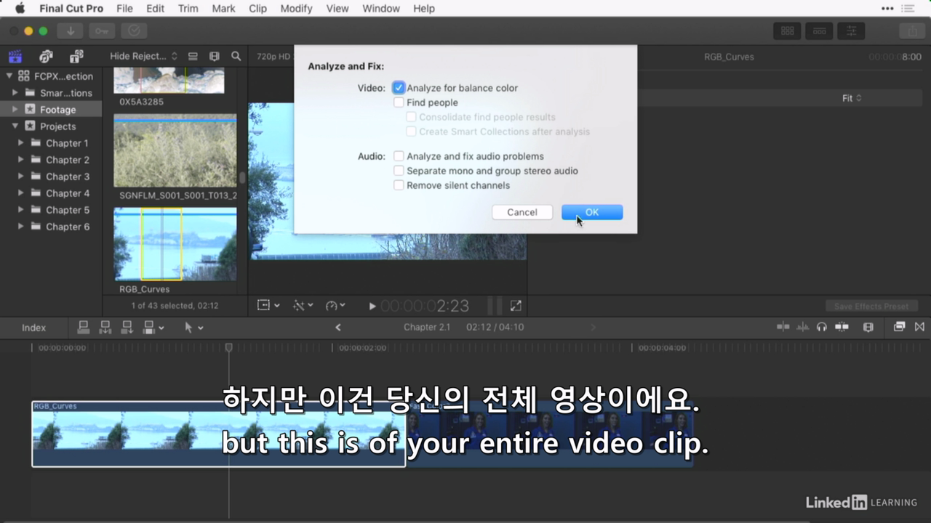Screen dimensions: 931x523
Task: Expand the Smart Collections folder
Action: point(15,92)
